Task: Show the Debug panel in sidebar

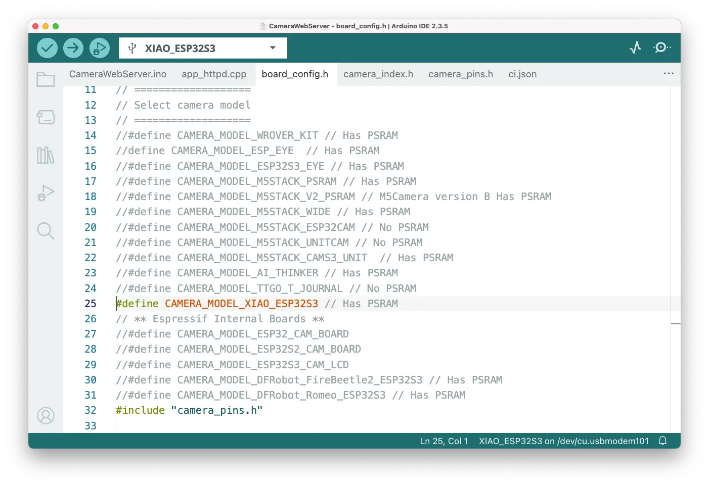Action: (46, 193)
